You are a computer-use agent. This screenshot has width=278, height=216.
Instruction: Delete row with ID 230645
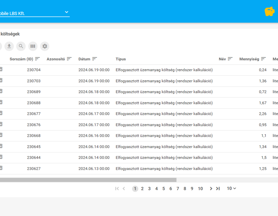1,146
